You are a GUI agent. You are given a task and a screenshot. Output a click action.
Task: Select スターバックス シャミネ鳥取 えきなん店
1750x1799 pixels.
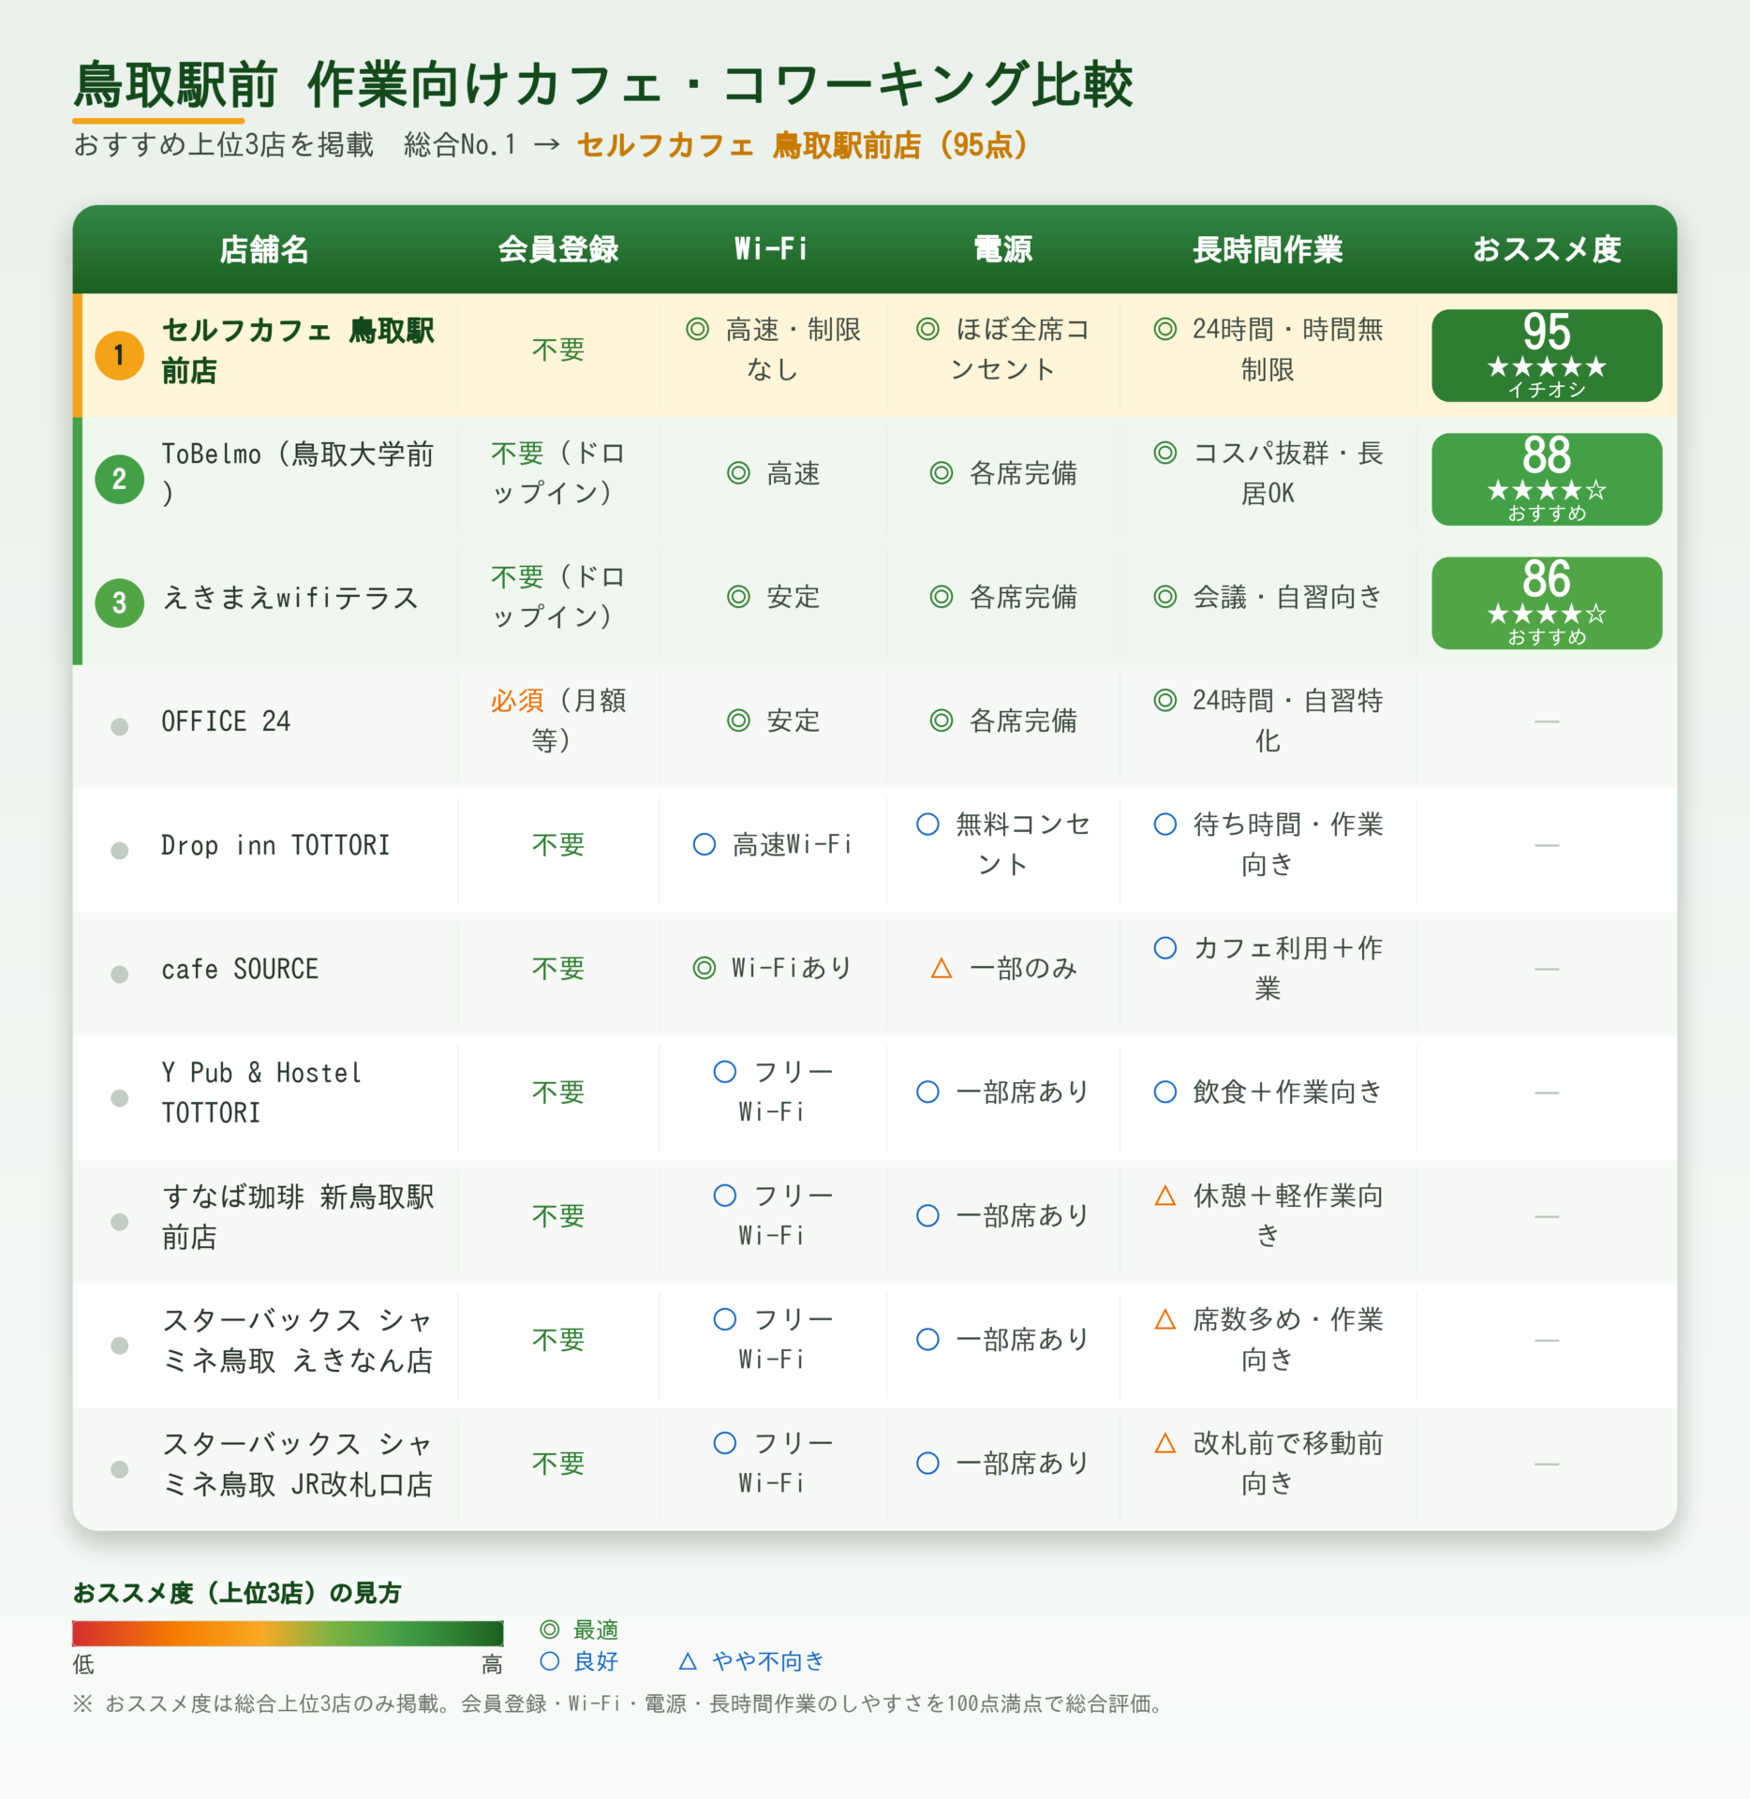click(x=298, y=1340)
